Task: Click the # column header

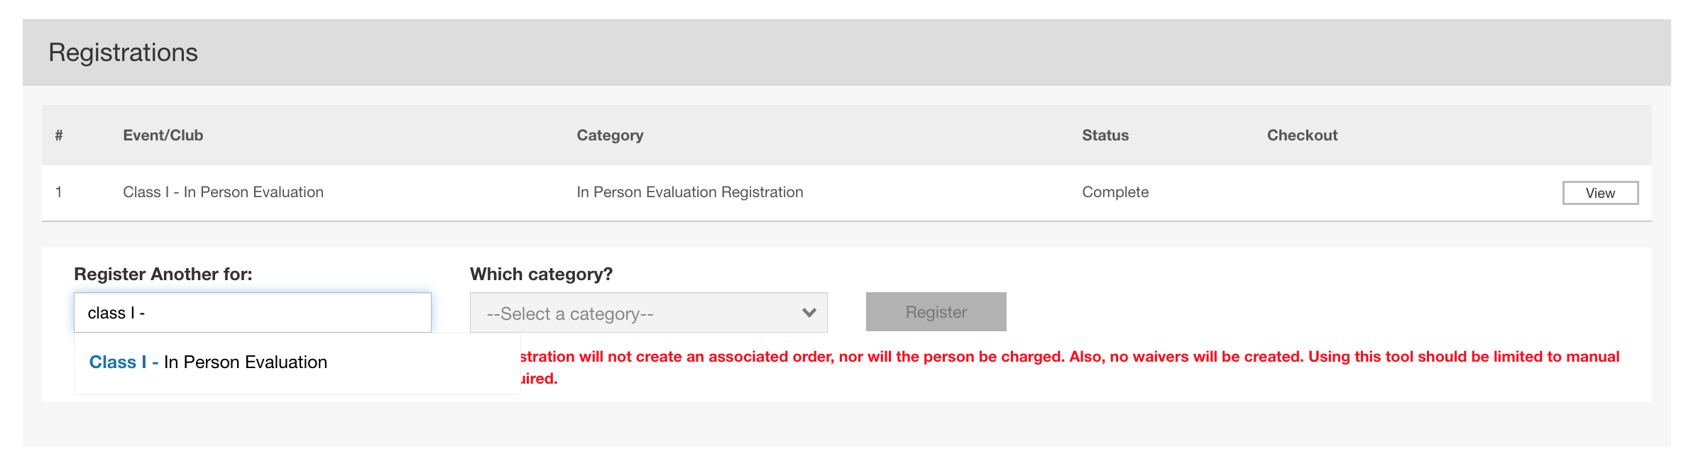Action: point(59,135)
